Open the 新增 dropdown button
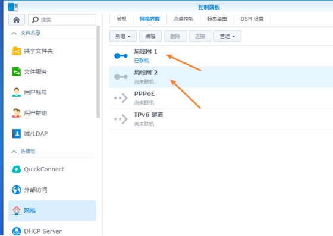 [122, 36]
